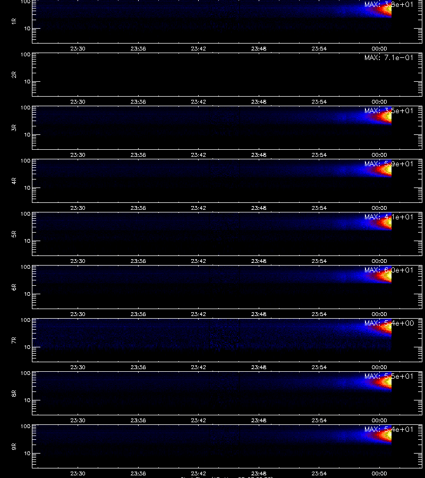This screenshot has width=425, height=478.
Task: Select the 'MAX: 4.1e+01' readout in panel 5R
Action: click(389, 217)
